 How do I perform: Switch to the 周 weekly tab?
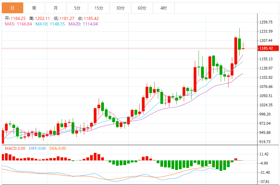(34, 8)
